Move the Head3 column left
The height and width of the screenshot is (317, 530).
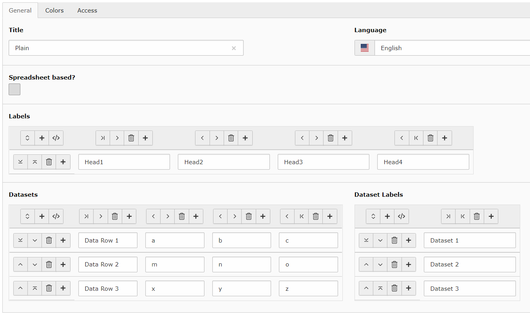coord(302,138)
